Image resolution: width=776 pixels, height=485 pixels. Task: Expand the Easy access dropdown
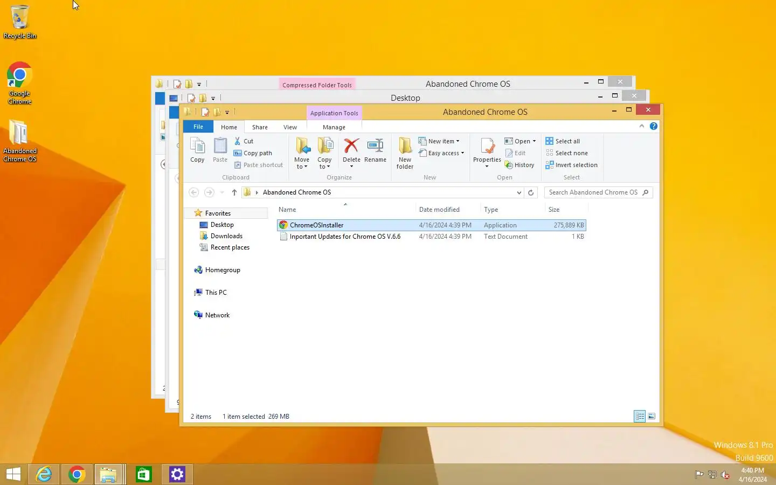point(441,153)
